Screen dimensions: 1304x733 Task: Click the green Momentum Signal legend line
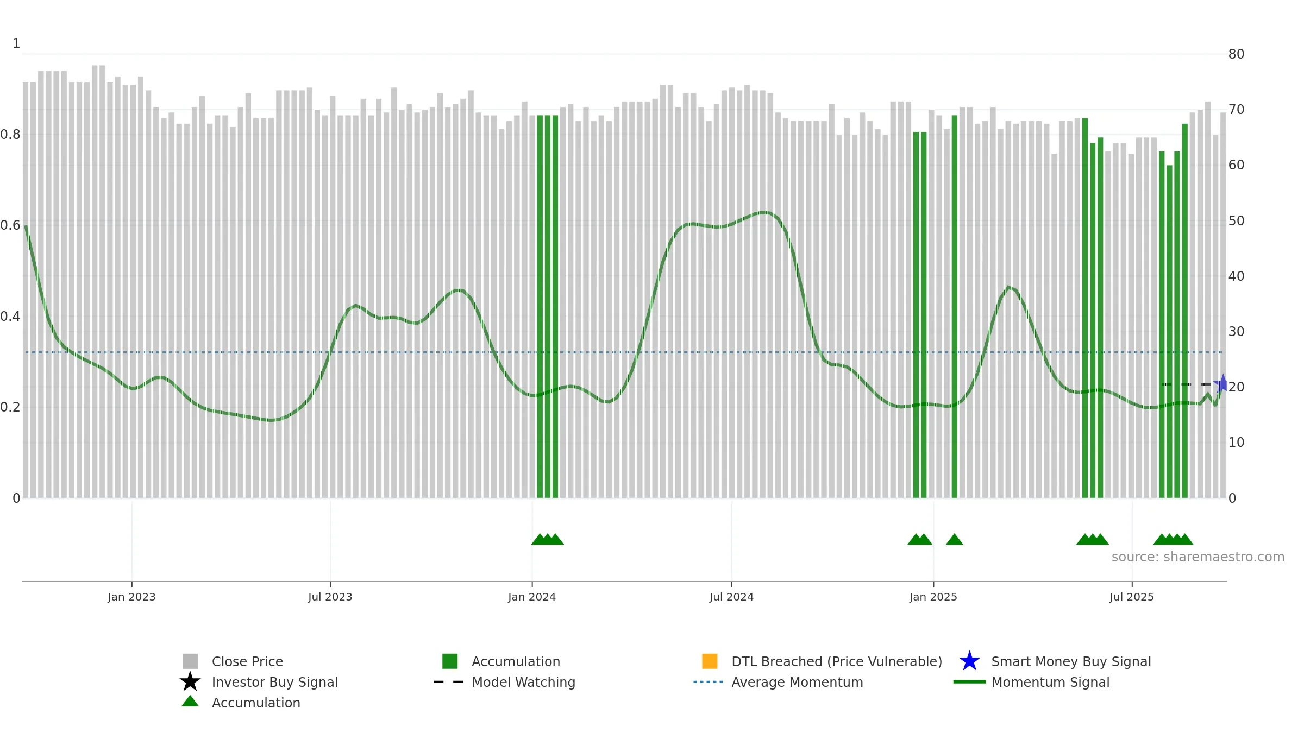click(x=969, y=682)
